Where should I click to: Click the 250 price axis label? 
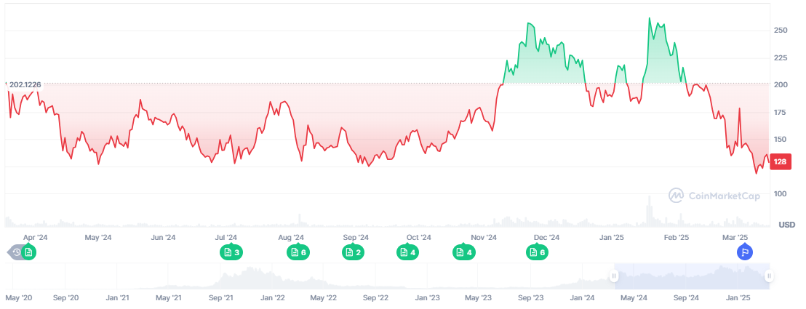781,30
